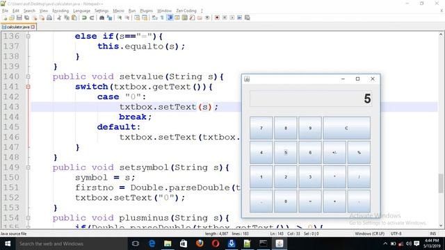Viewport: 445px width, 250px height.
Task: Toggle INS insert mode in status bar
Action: (432, 233)
